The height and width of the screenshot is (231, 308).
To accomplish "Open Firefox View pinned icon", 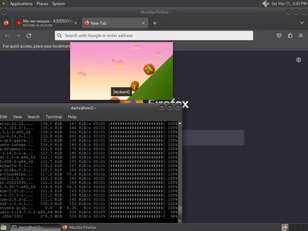I will [x=6, y=23].
